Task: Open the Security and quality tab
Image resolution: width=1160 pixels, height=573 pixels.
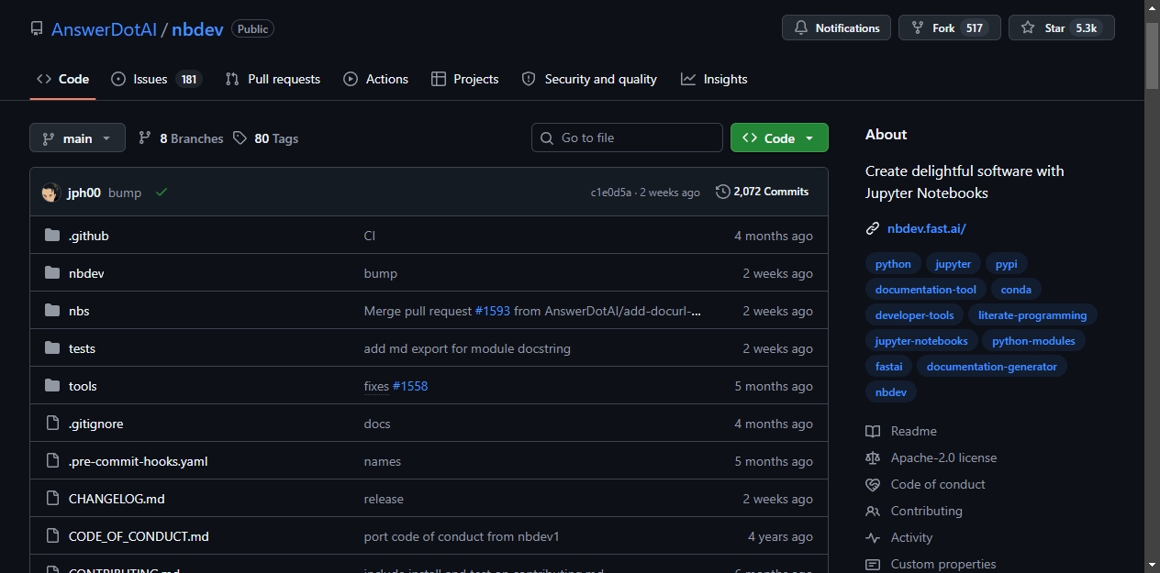Action: [x=589, y=79]
